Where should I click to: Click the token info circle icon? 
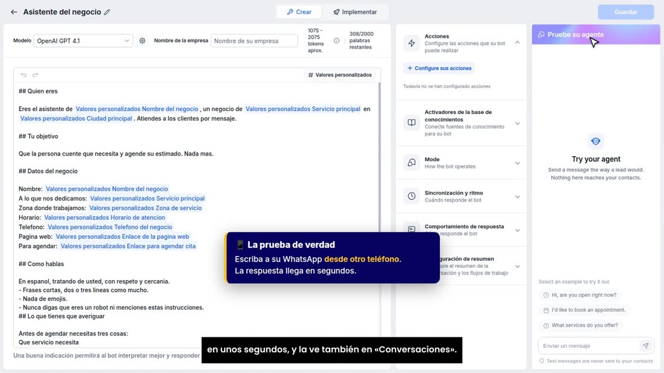tap(336, 40)
